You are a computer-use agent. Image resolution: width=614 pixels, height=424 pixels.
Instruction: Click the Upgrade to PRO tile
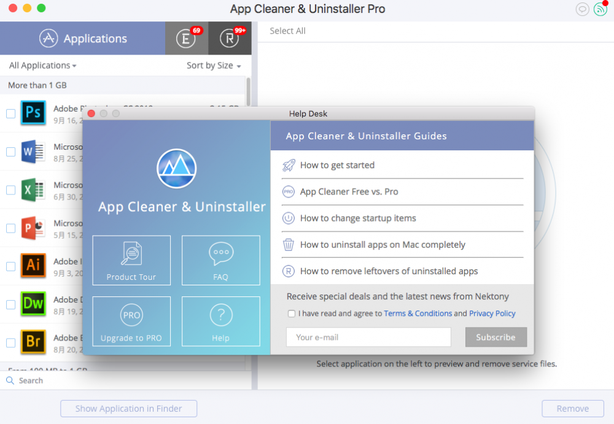click(x=131, y=322)
